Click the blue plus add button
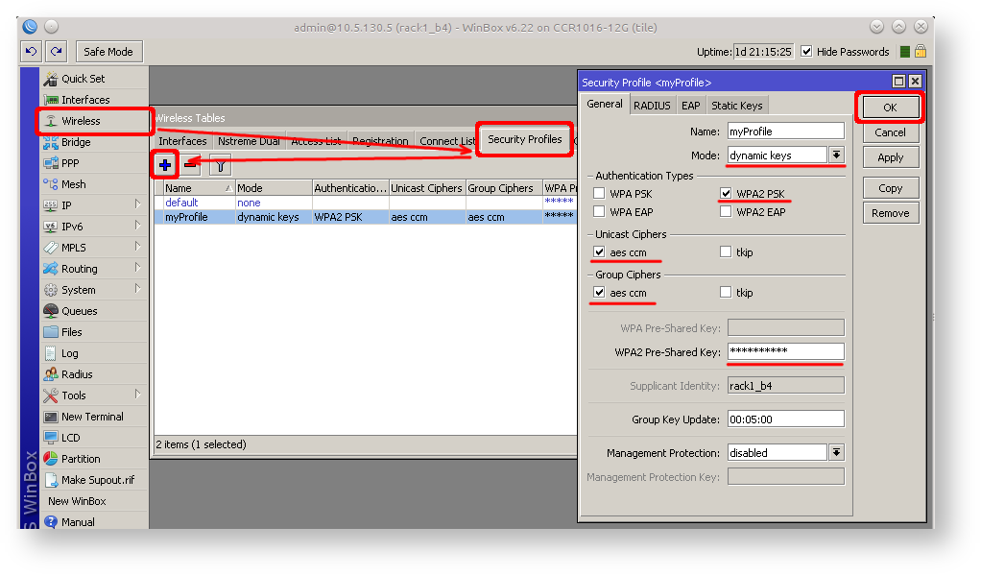The width and height of the screenshot is (981, 575). (x=165, y=165)
